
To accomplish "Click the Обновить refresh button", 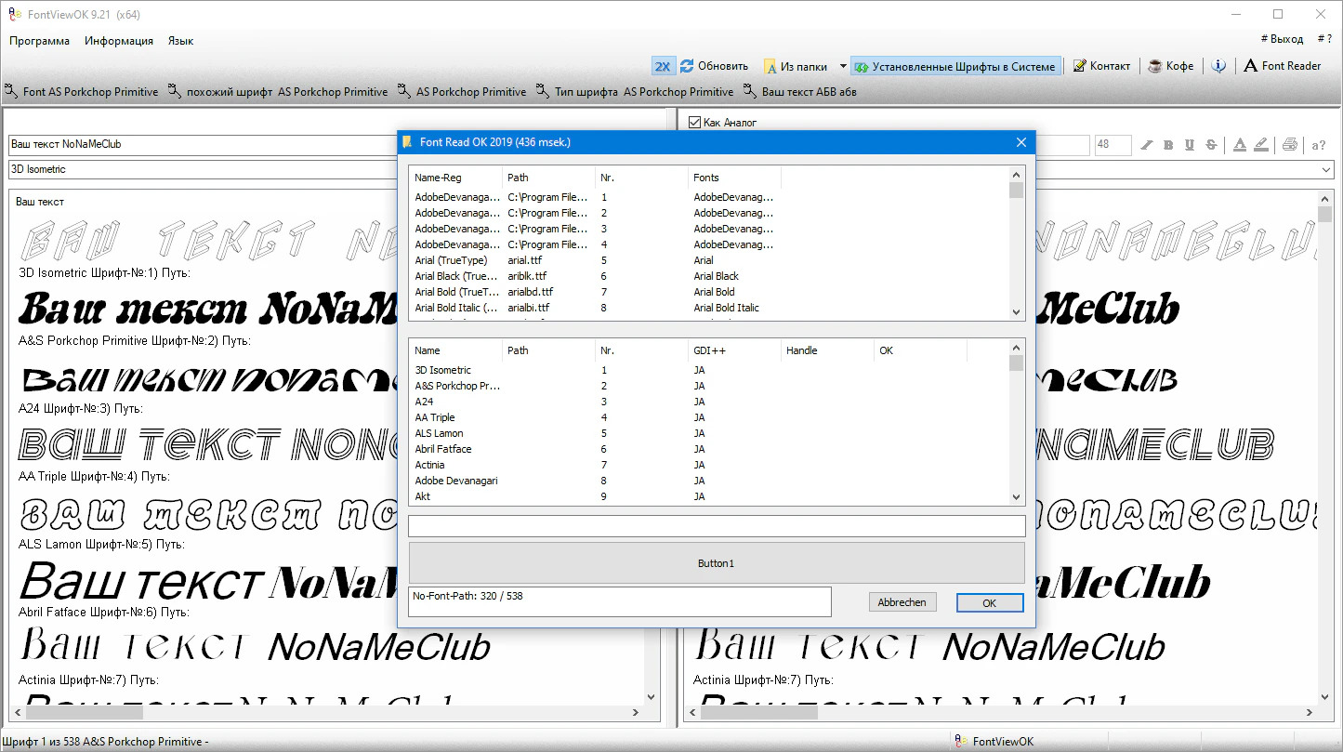I will pyautogui.click(x=714, y=66).
